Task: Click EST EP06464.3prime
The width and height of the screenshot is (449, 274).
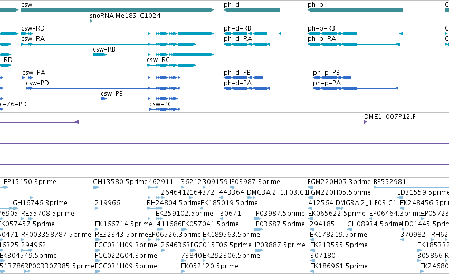Action: tap(395, 214)
